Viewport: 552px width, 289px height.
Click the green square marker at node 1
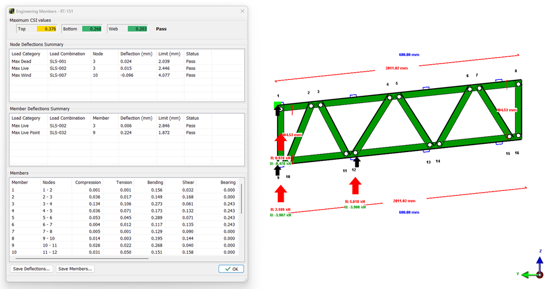pos(278,106)
